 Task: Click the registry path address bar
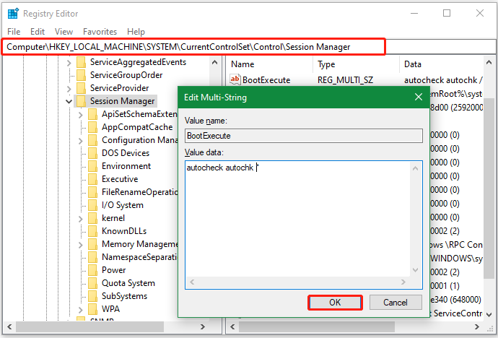click(249, 47)
